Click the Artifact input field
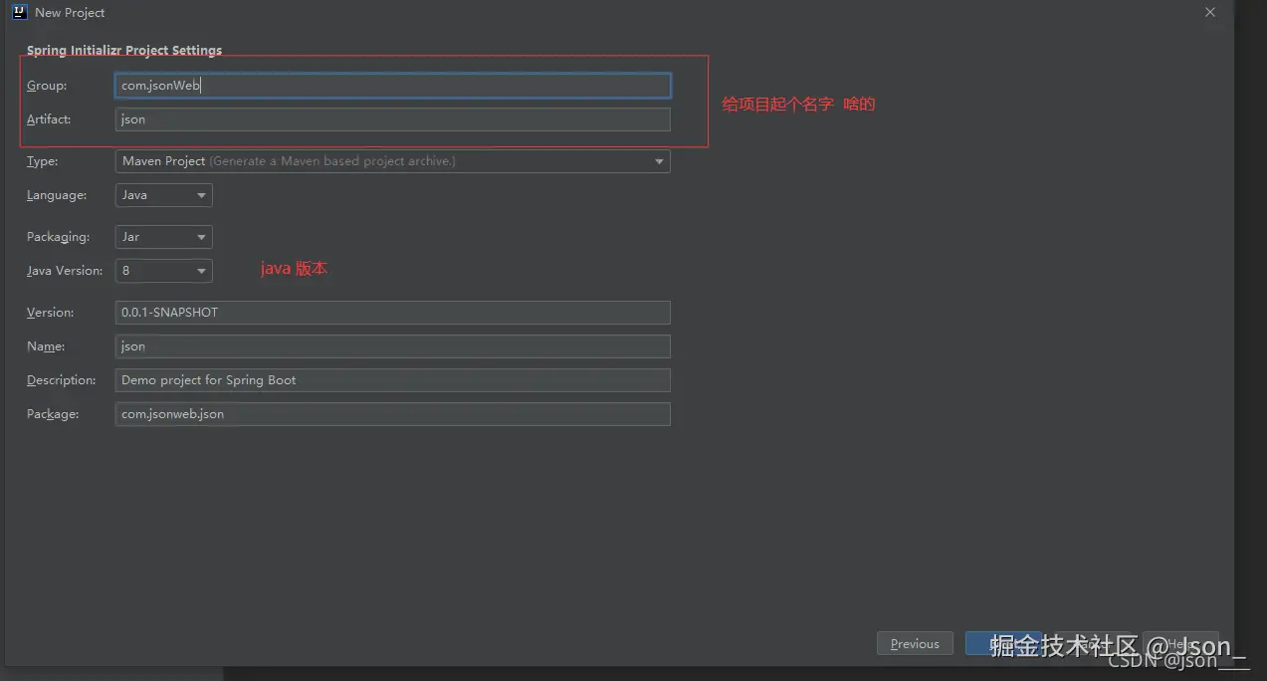 pos(393,119)
